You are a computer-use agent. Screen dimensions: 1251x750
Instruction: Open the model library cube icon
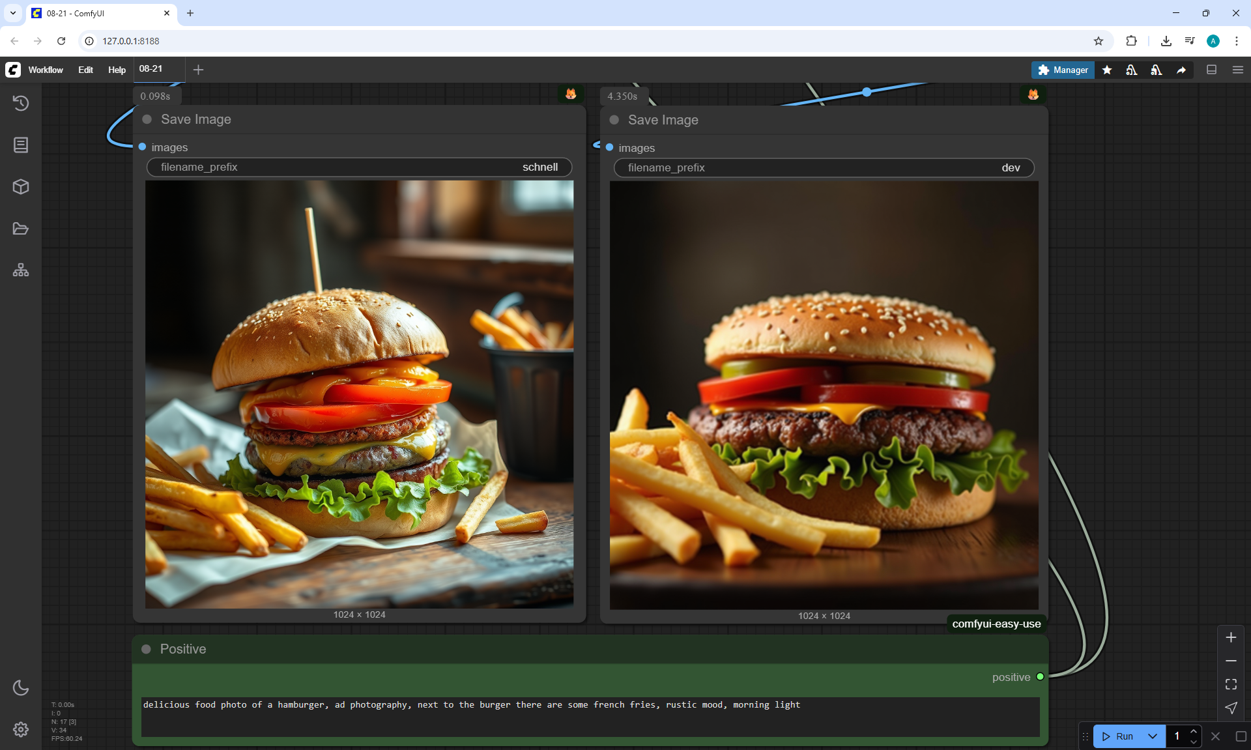(x=21, y=187)
